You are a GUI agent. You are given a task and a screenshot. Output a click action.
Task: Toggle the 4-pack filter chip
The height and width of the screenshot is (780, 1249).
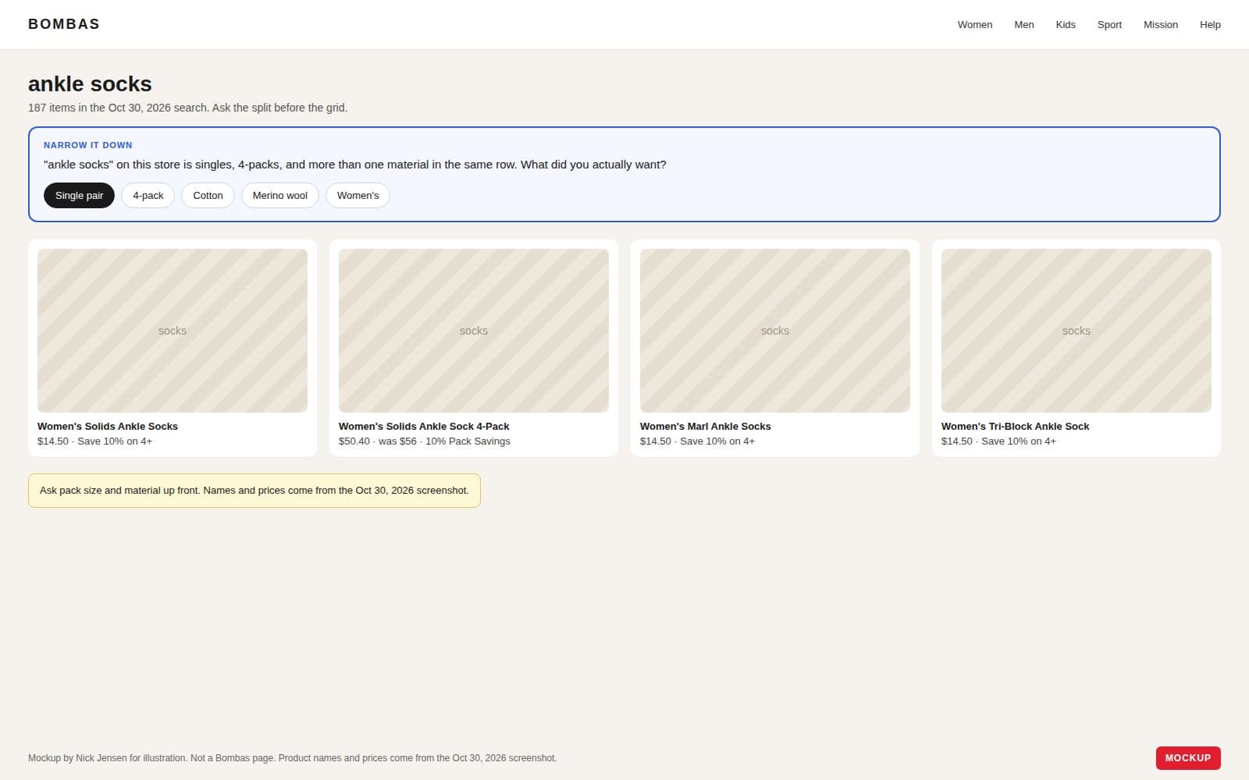click(148, 196)
